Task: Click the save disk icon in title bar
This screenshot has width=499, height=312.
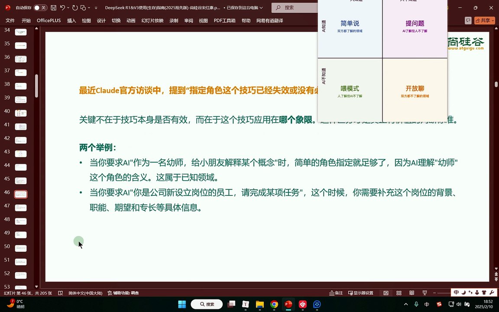Action: tap(53, 8)
